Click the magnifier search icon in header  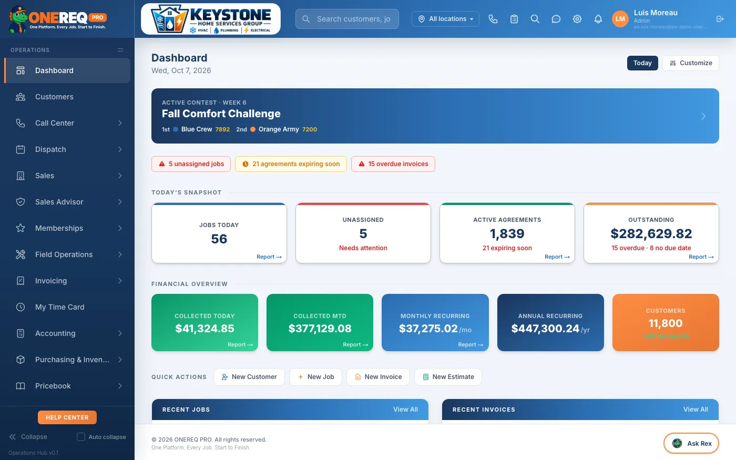pyautogui.click(x=535, y=19)
